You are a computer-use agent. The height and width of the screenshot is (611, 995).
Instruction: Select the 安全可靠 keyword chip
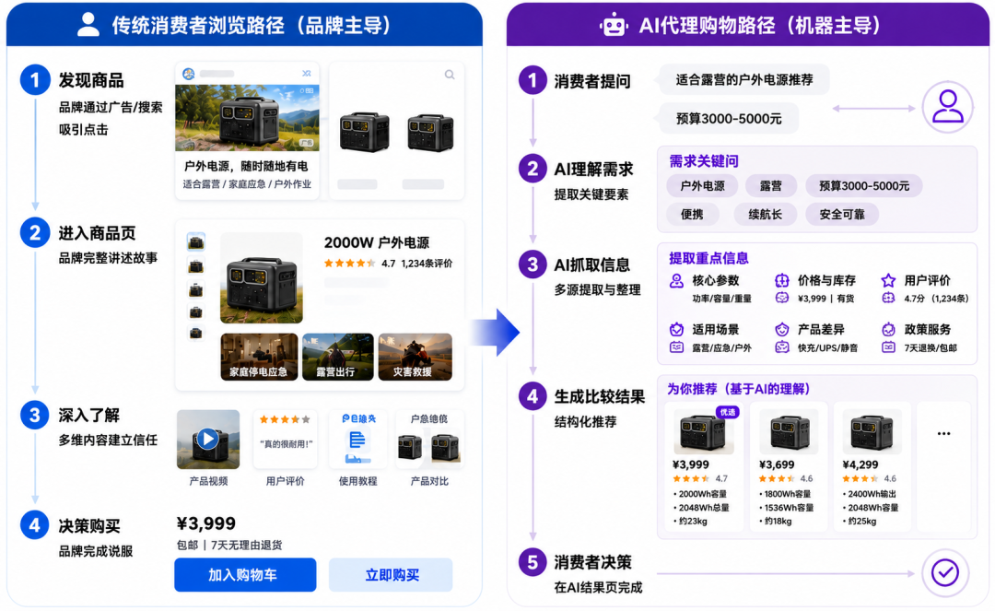[x=842, y=215]
